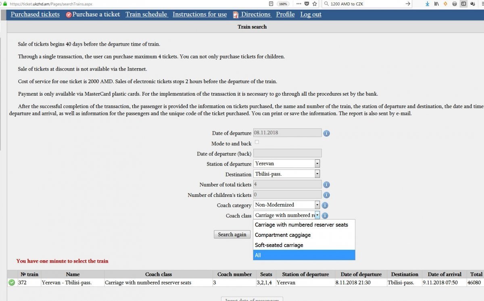Viewport: 484px width, 301px height.
Task: Click the info icon beside Date of departure
Action: click(x=326, y=133)
